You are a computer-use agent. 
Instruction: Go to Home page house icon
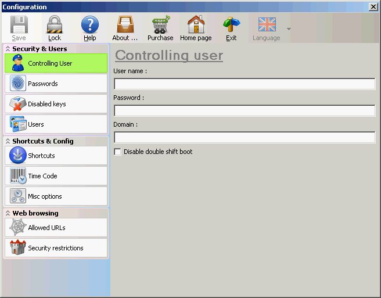click(x=196, y=24)
